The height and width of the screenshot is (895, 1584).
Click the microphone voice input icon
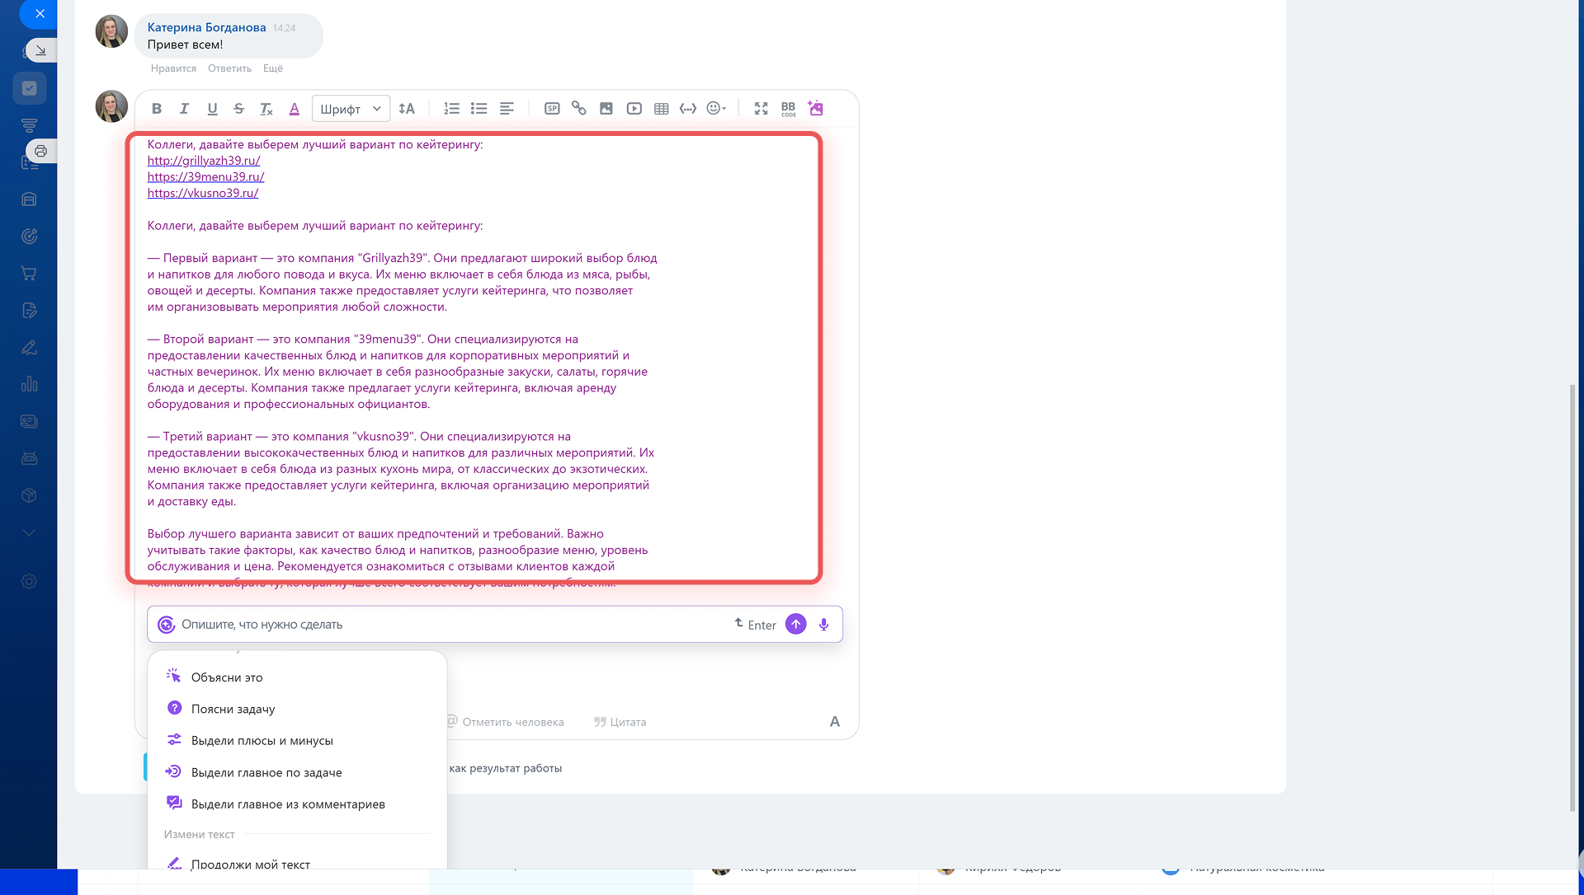click(x=823, y=625)
